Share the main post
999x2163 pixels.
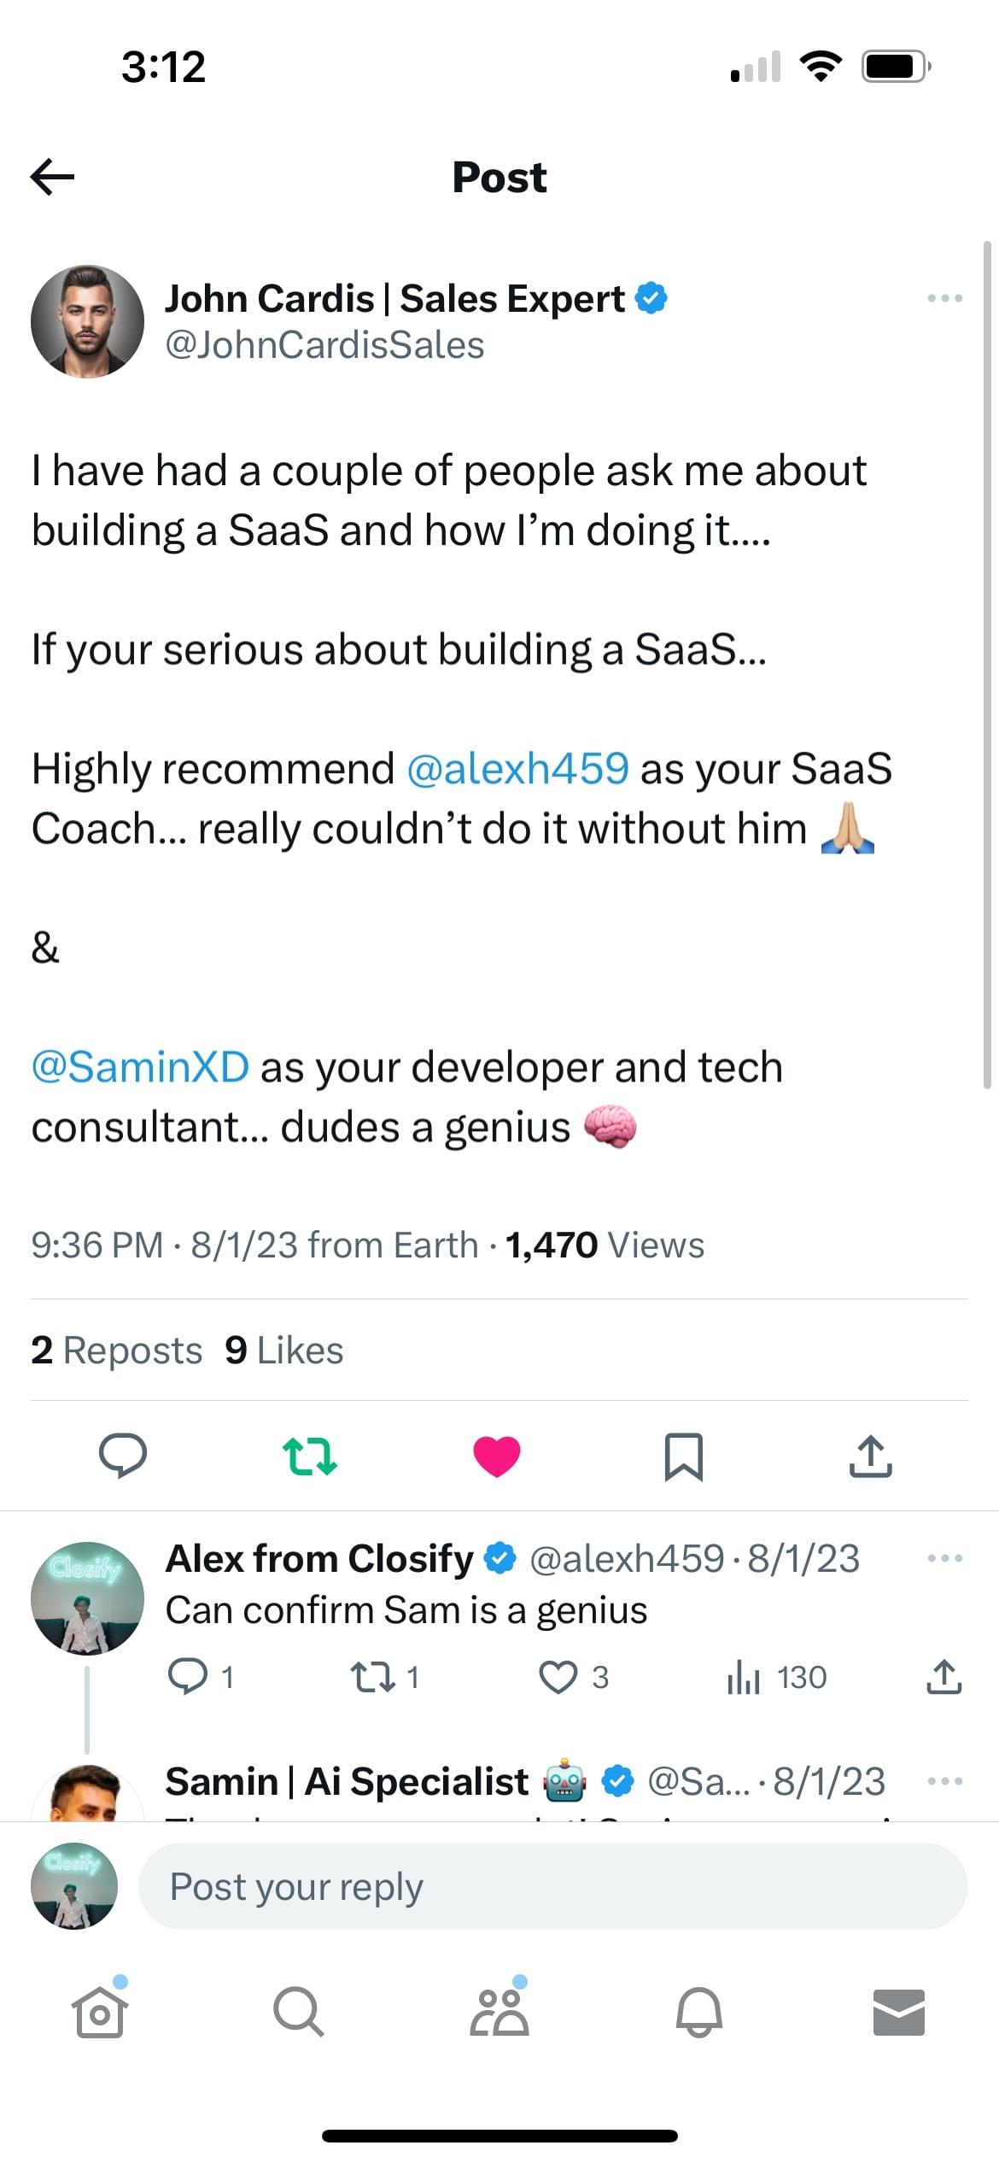click(x=870, y=1456)
